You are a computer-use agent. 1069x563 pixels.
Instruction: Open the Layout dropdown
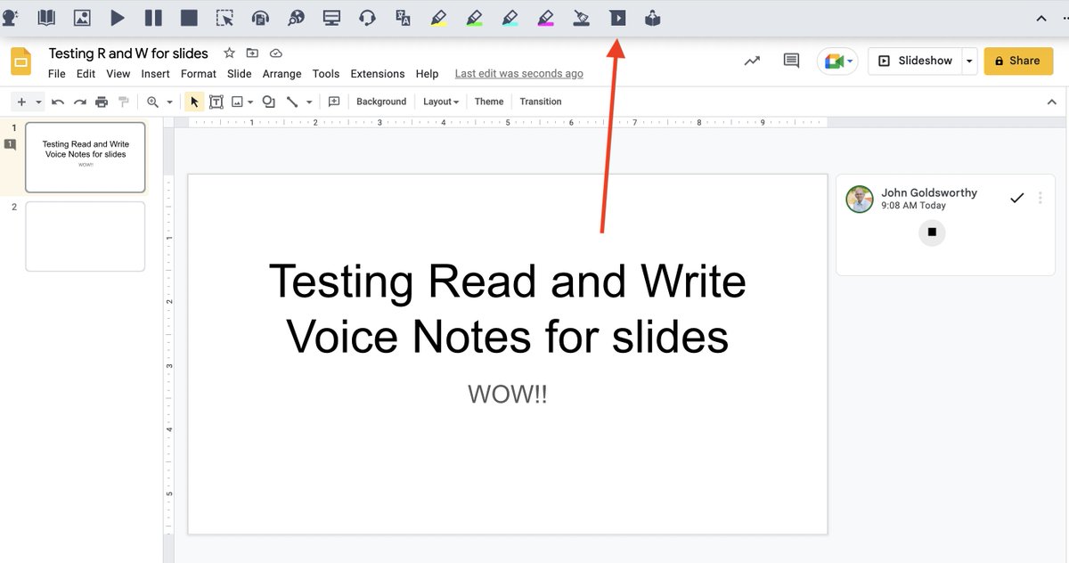coord(441,102)
